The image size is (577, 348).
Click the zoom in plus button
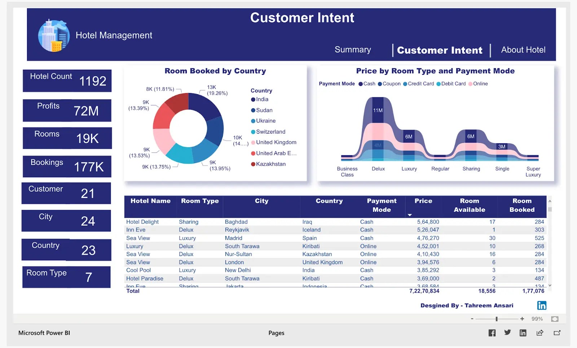(521, 319)
